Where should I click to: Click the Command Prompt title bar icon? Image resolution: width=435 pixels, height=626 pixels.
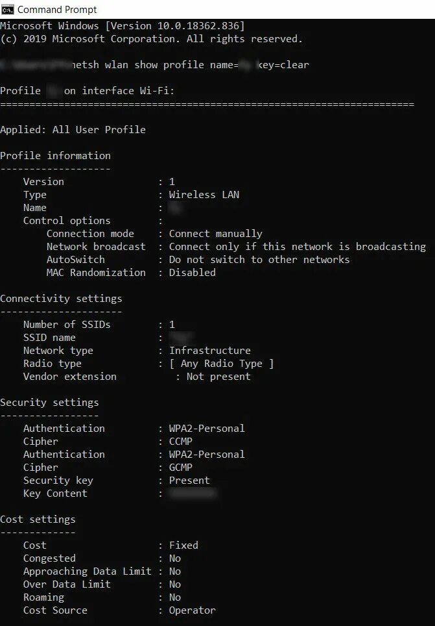pos(8,9)
